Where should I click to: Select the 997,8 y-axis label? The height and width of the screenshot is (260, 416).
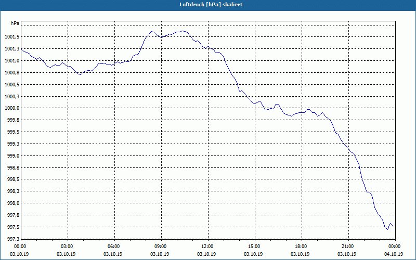(14, 215)
